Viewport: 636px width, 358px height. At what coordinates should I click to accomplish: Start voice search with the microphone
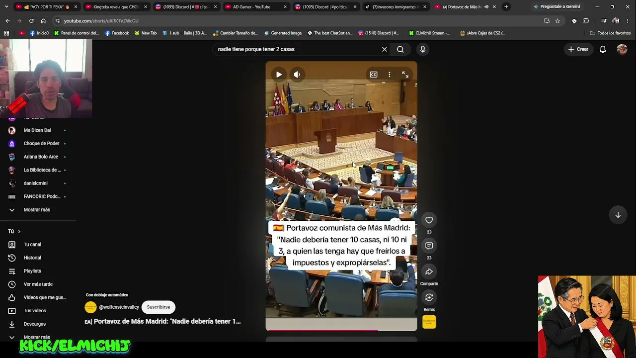click(423, 49)
